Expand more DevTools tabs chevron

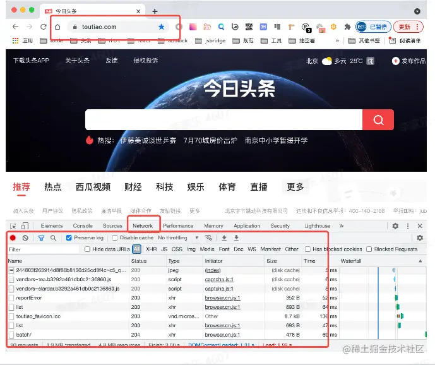click(341, 226)
